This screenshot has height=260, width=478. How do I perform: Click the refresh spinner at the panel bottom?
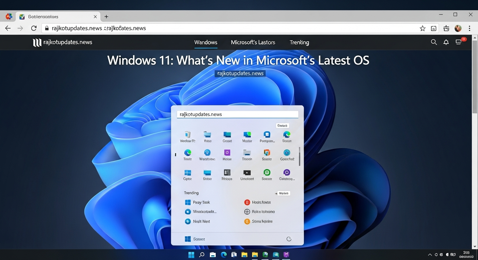tap(289, 239)
